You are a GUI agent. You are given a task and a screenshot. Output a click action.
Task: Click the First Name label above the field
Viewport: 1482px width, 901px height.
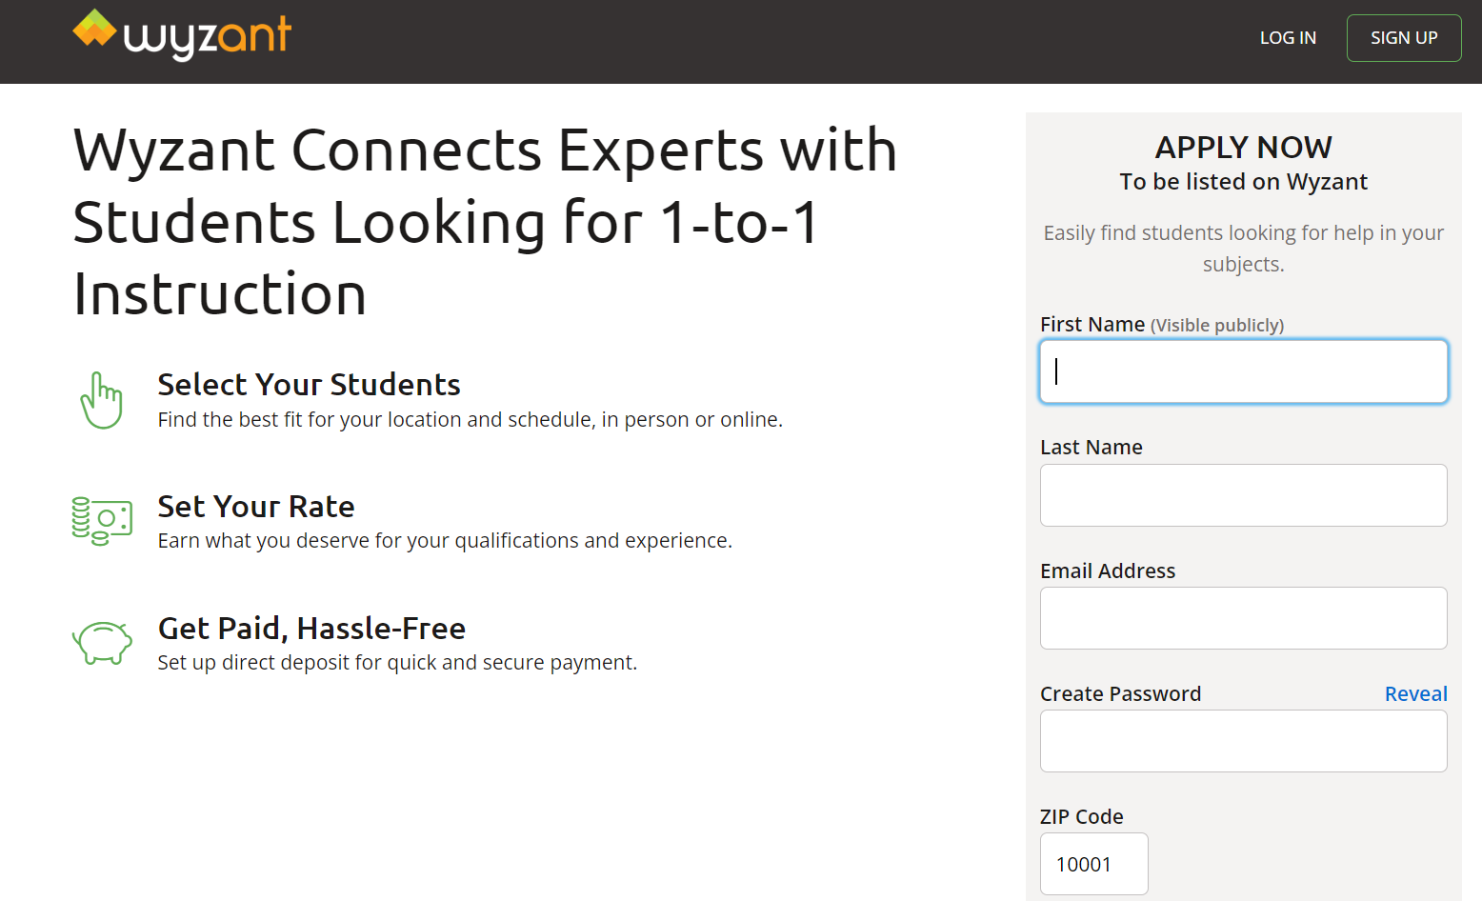point(1092,325)
